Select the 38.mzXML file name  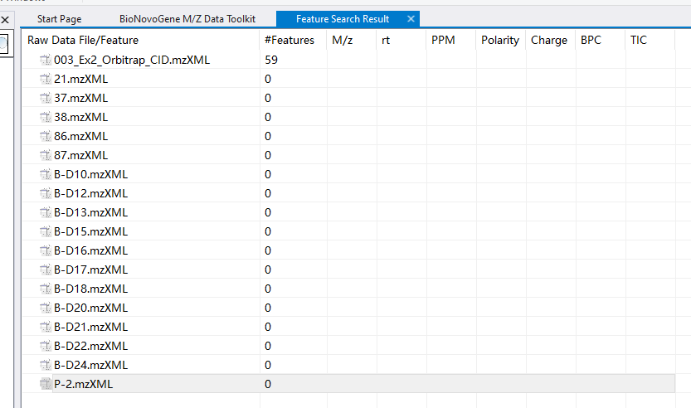(x=80, y=117)
